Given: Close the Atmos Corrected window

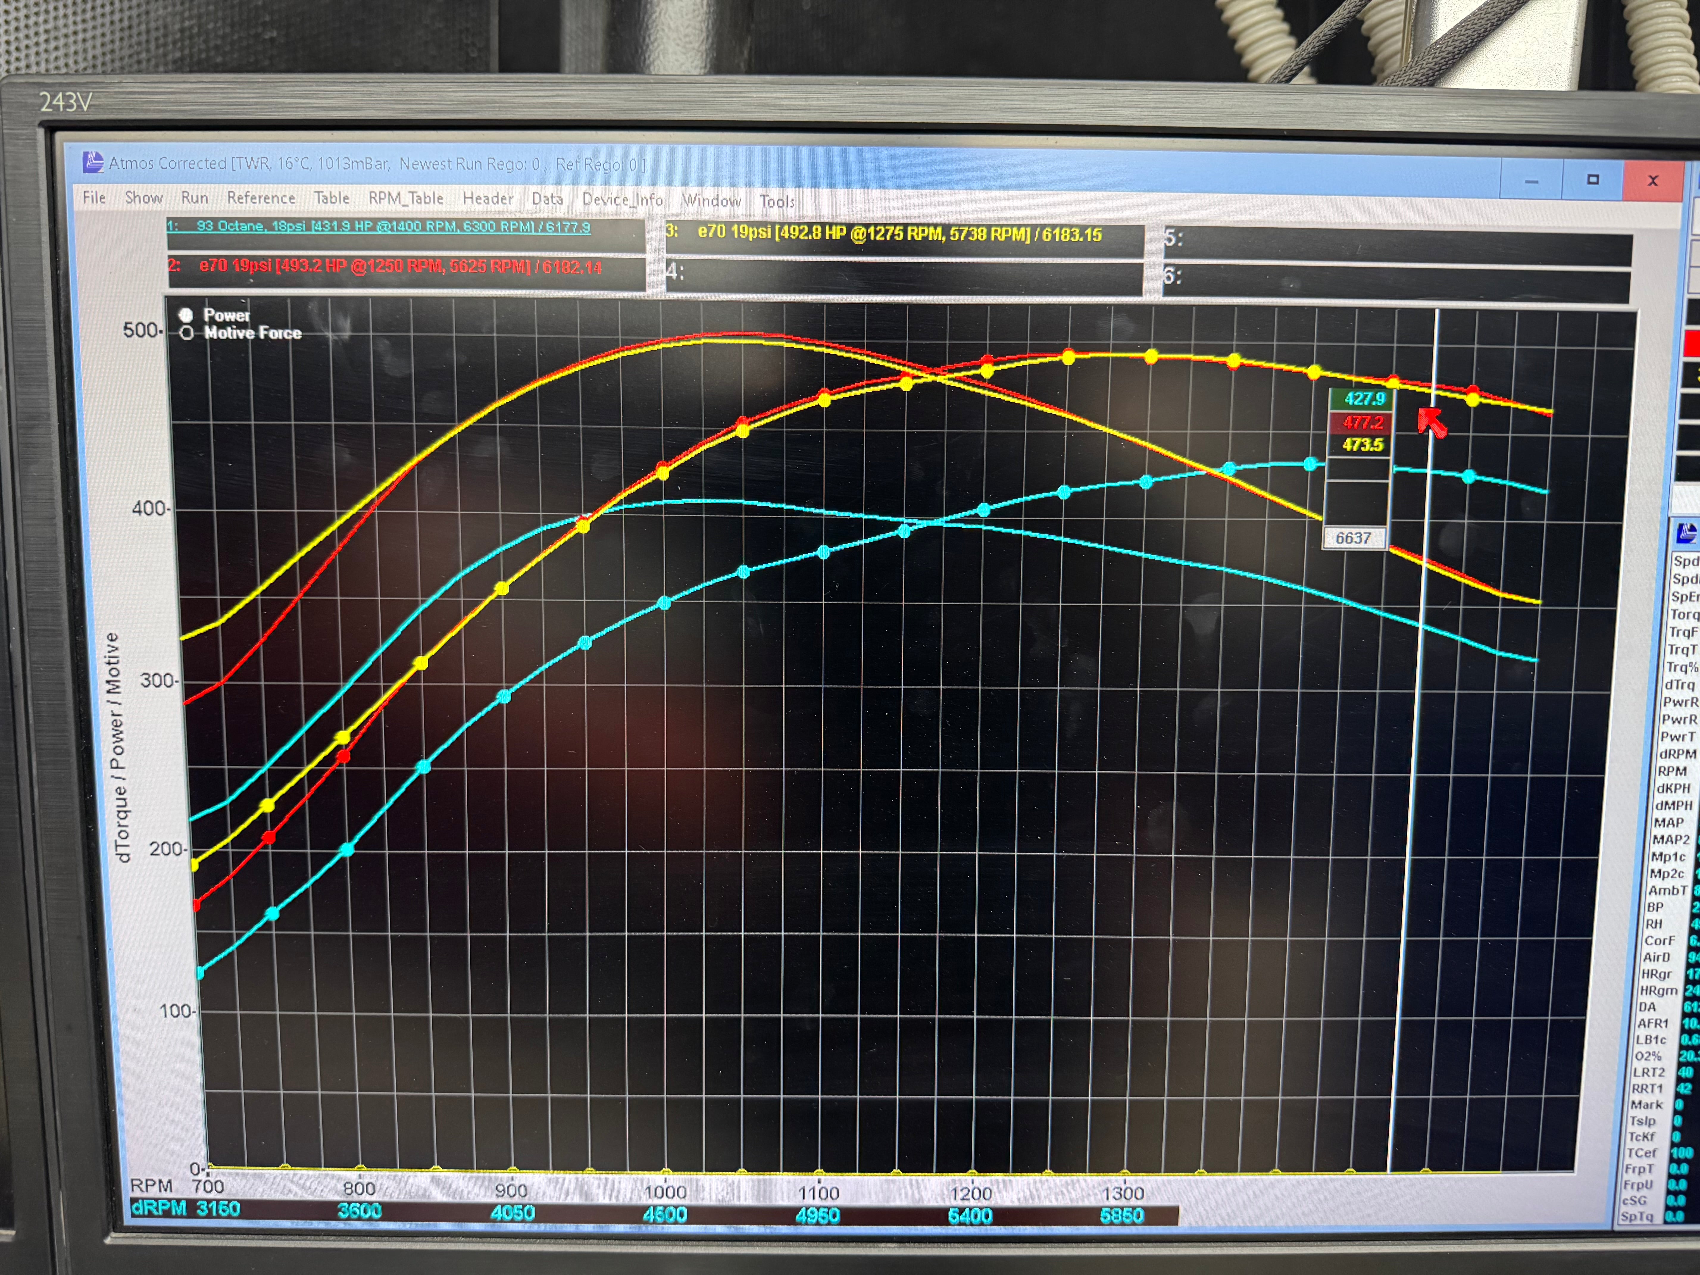Looking at the screenshot, I should 1652,181.
